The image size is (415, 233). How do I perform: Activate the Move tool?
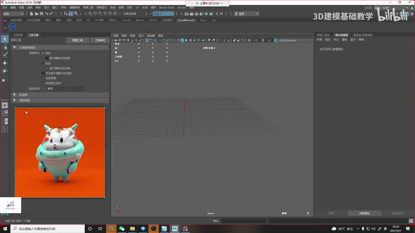coord(5,63)
